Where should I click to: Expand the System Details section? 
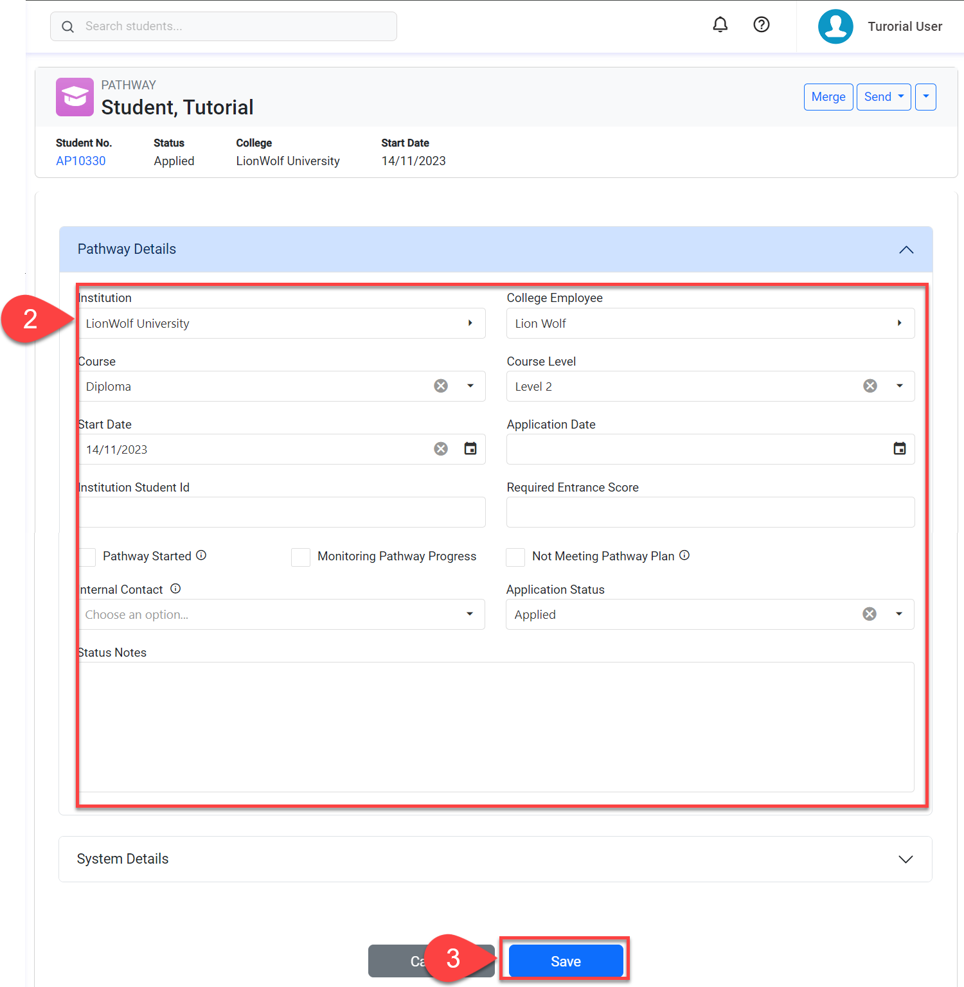pyautogui.click(x=906, y=859)
